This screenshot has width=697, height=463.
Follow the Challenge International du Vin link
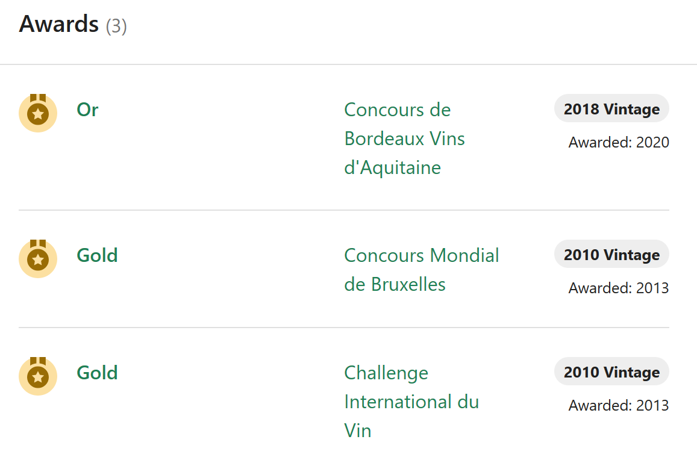coord(411,402)
